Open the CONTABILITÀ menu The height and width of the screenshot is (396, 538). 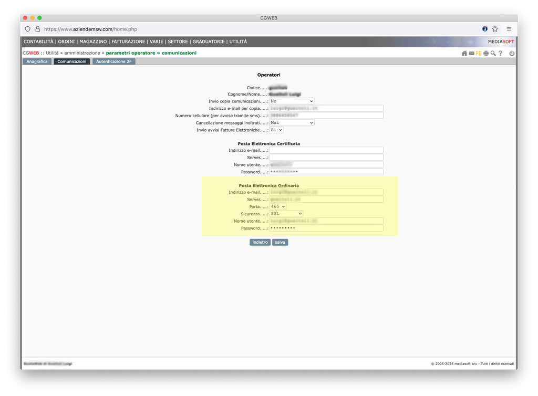click(38, 41)
